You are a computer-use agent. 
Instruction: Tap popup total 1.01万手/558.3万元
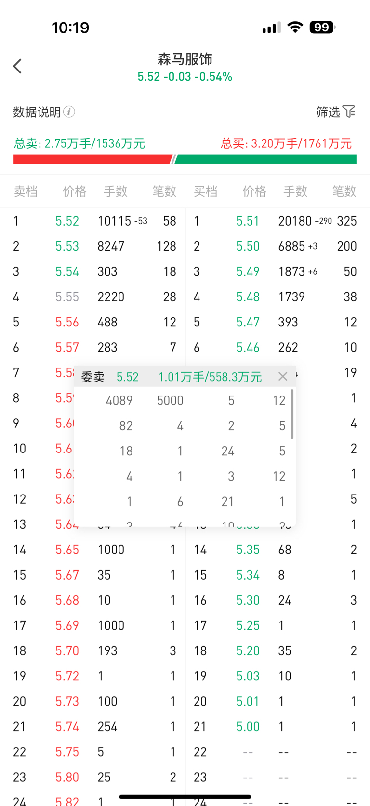(x=210, y=377)
